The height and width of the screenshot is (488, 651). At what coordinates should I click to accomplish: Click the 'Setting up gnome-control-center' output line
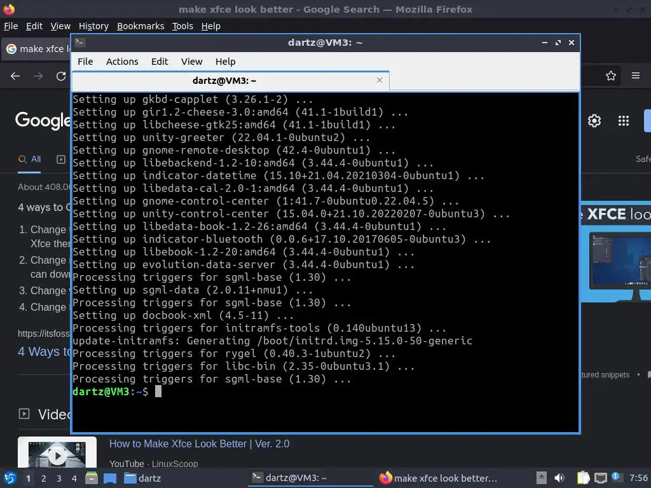click(x=266, y=201)
